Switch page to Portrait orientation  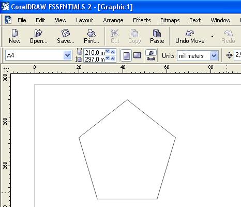(x=126, y=55)
